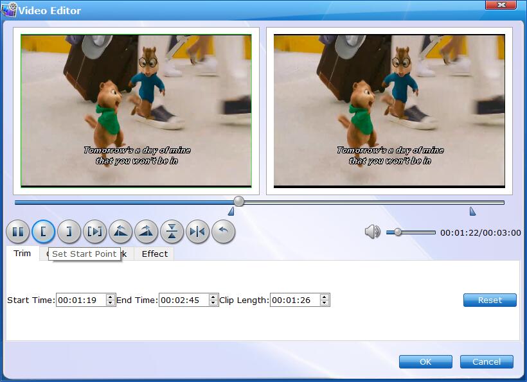Viewport: 527px width, 382px height.
Task: Click the Set Start Point bracket button
Action: 43,232
